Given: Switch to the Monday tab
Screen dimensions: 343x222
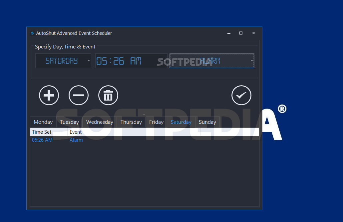Looking at the screenshot, I should coord(43,122).
